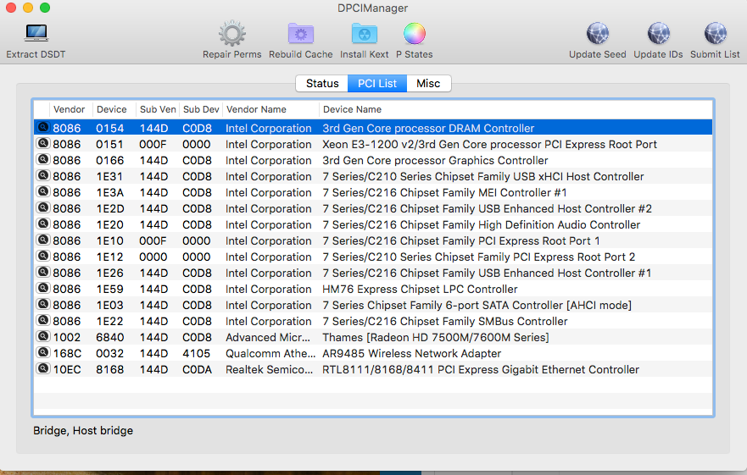Click the Bridge, Host bridge status text
Viewport: 747px width, 475px height.
[x=83, y=431]
